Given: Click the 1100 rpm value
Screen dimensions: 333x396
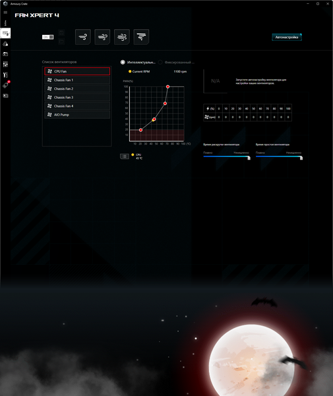Looking at the screenshot, I should [x=180, y=71].
